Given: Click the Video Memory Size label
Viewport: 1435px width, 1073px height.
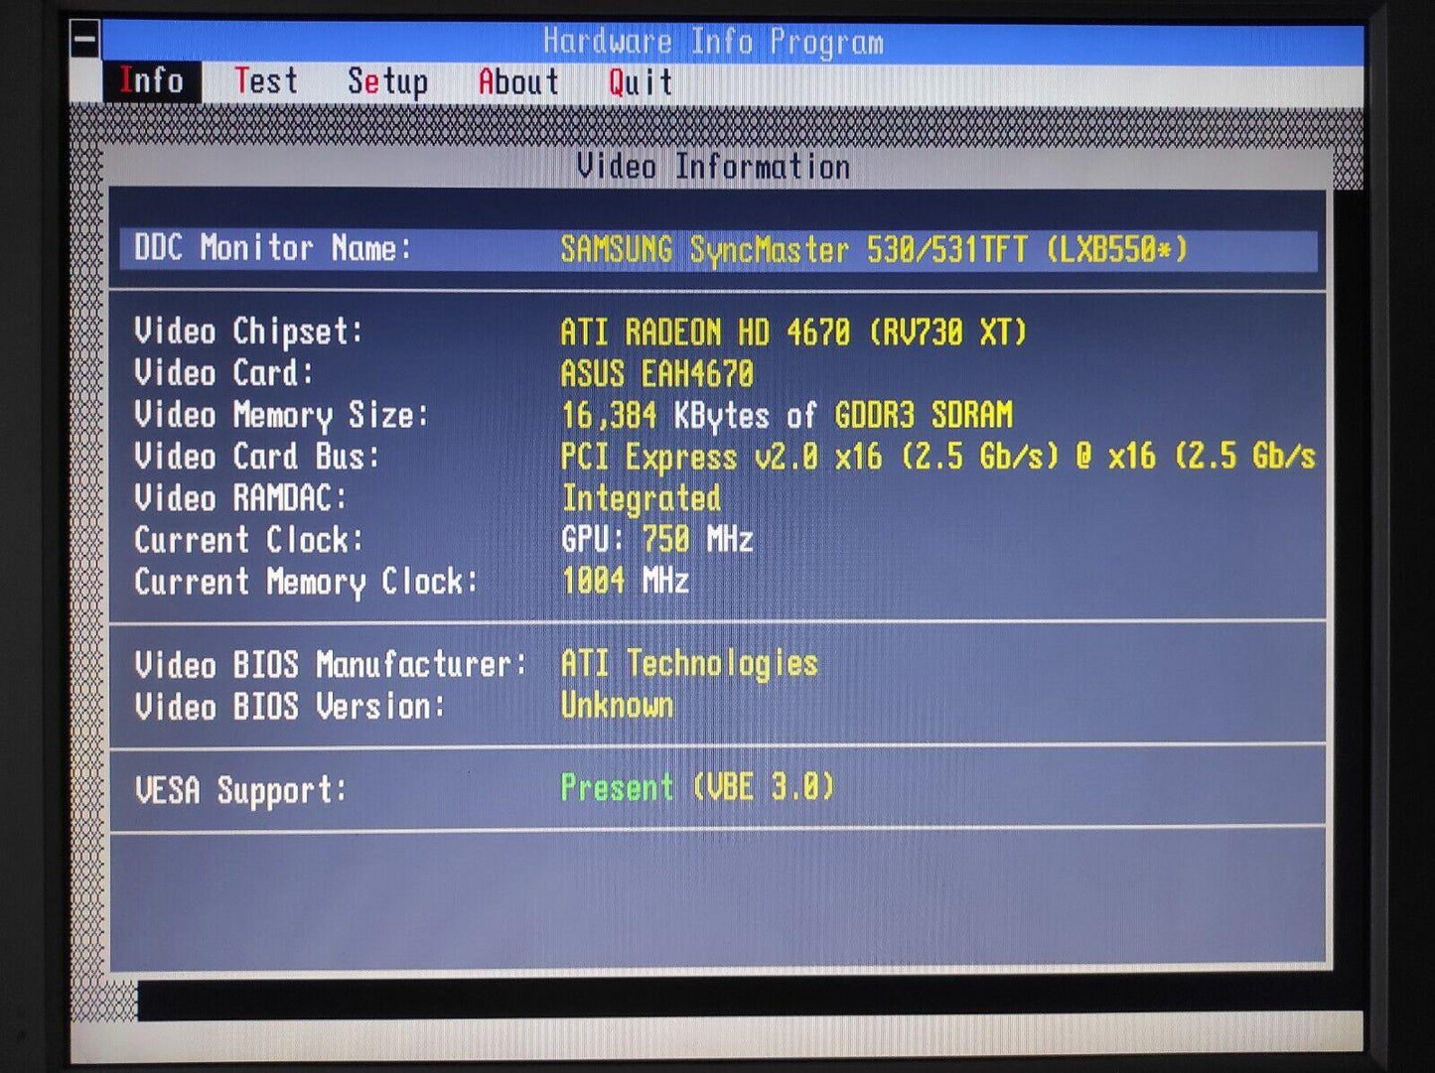Looking at the screenshot, I should (281, 415).
